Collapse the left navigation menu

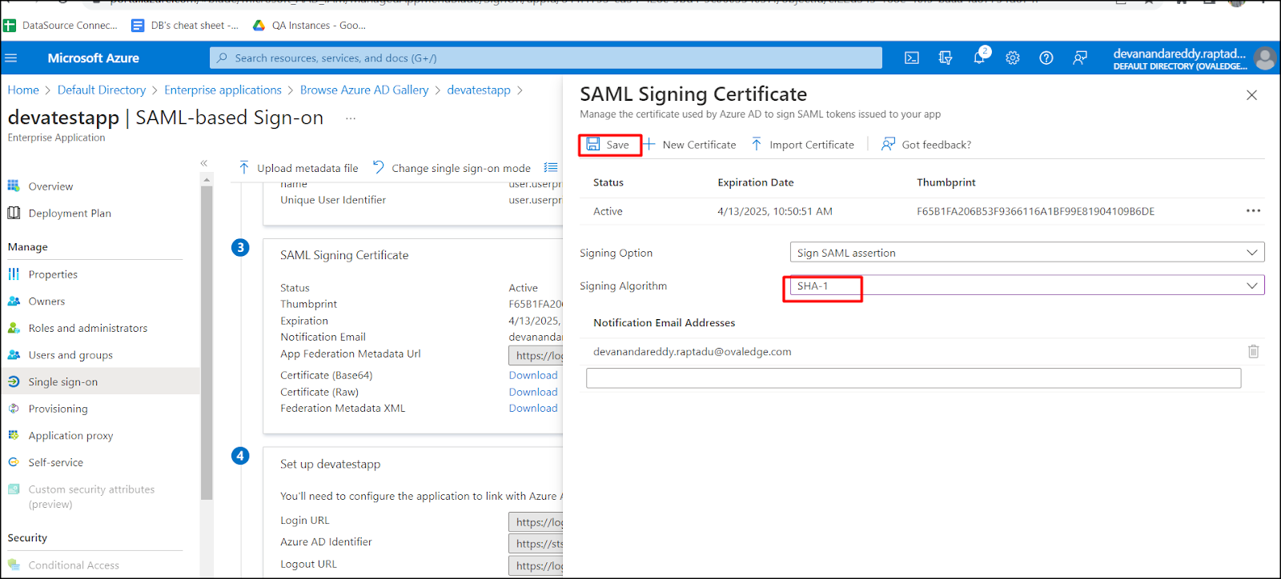click(204, 163)
